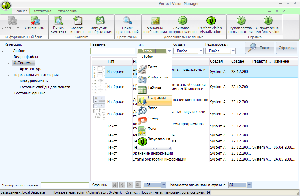Open Поиск презентаций magnifier icon
This screenshot has width=300, height=196.
click(x=127, y=21)
